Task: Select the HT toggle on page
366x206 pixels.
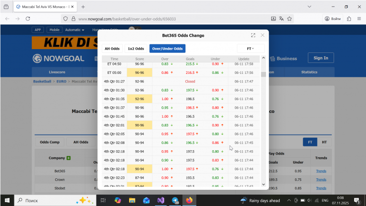Action: point(324,142)
